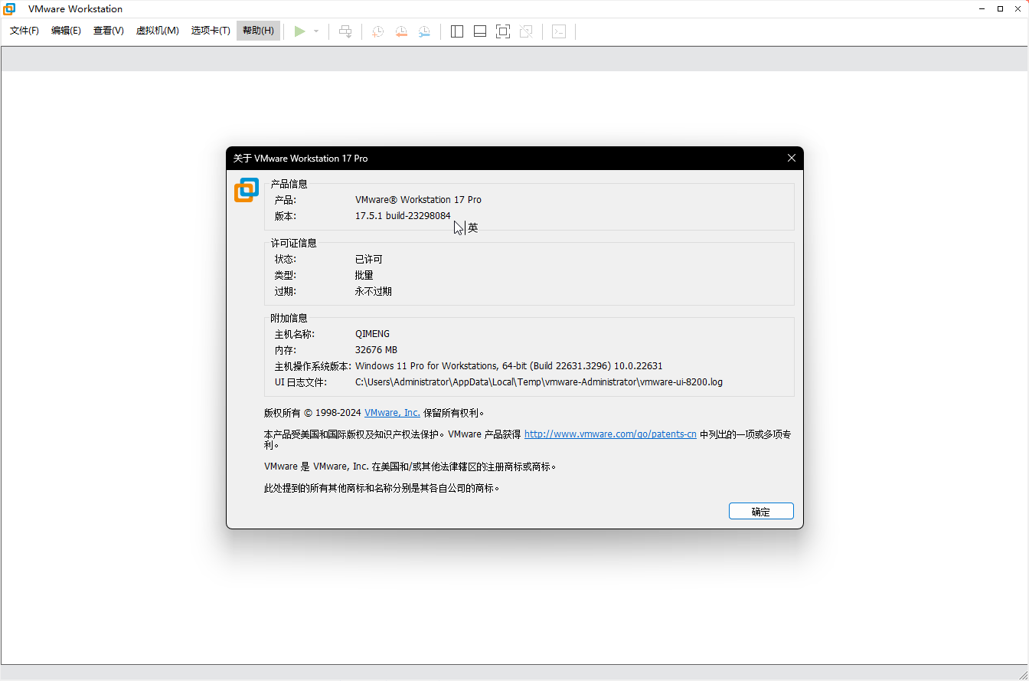1029x681 pixels.
Task: Open the 选项卡(T) menu
Action: [211, 31]
